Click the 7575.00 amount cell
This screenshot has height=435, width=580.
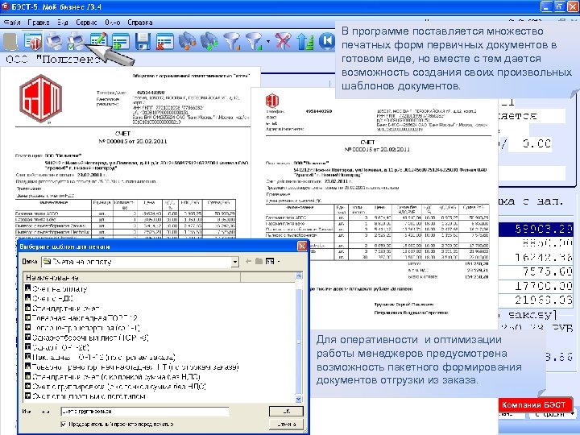(x=536, y=272)
